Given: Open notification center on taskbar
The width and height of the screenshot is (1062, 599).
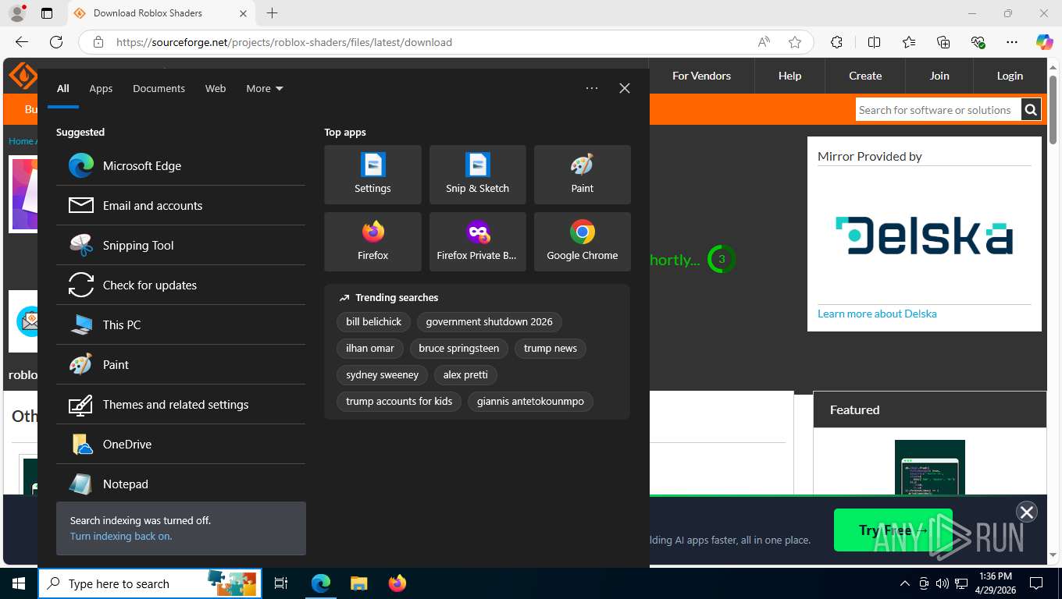Looking at the screenshot, I should [x=1036, y=583].
